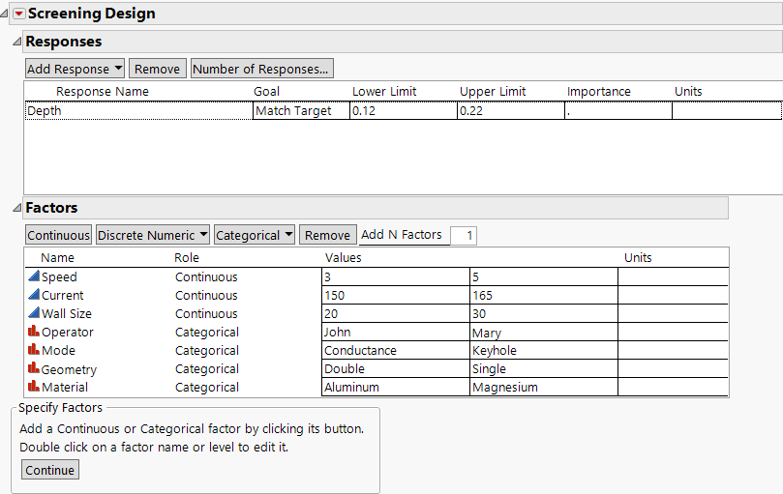The image size is (783, 494).
Task: Open the Add Response dropdown
Action: (x=75, y=69)
